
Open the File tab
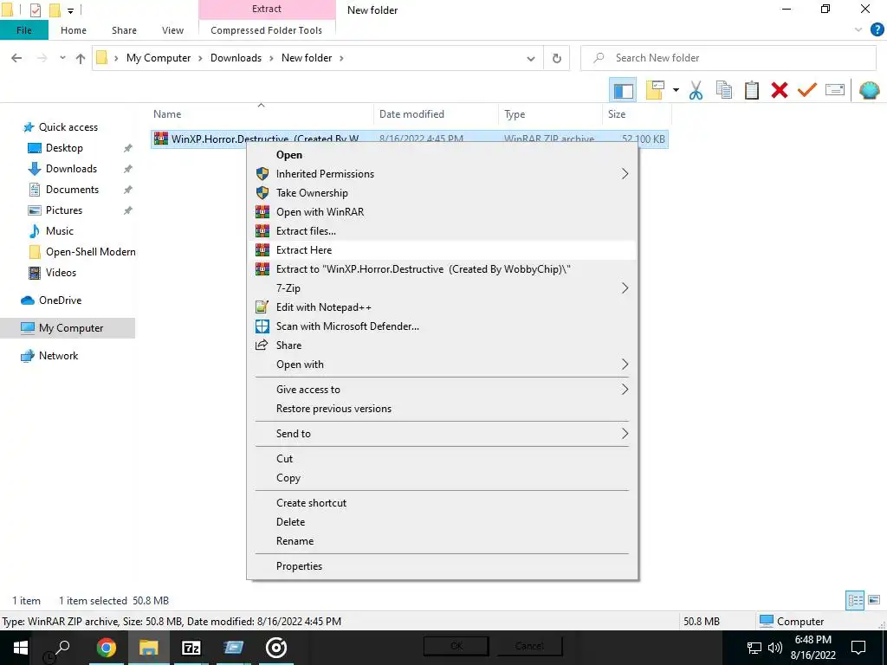(23, 30)
